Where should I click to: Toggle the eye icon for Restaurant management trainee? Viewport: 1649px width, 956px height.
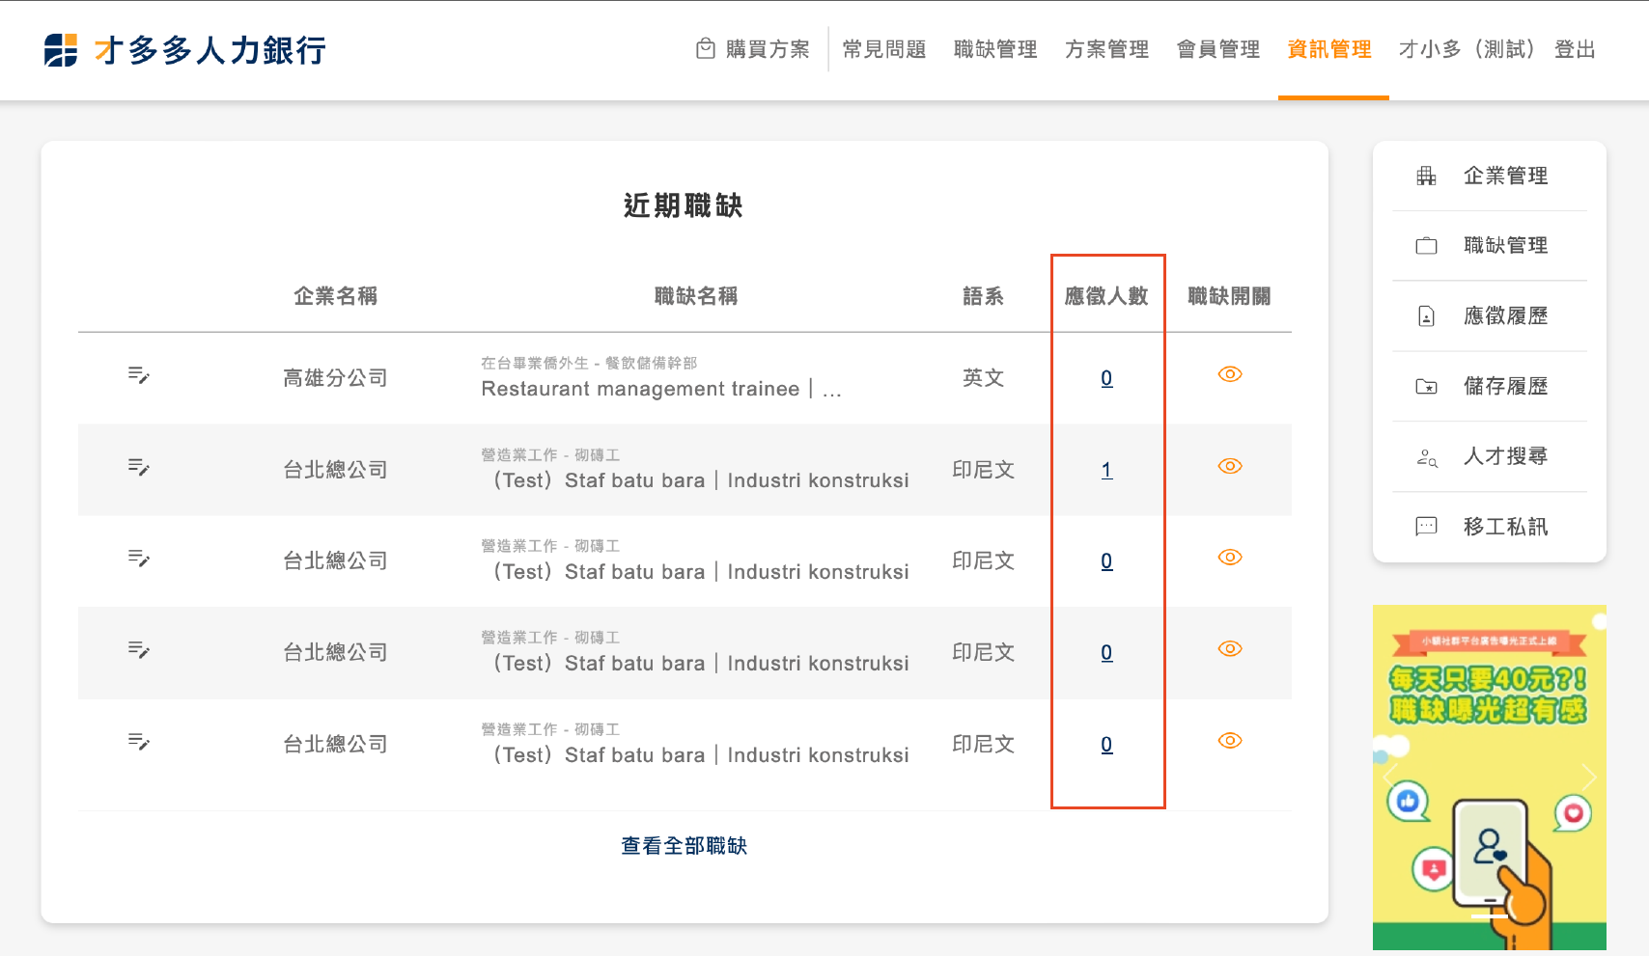pos(1229,374)
